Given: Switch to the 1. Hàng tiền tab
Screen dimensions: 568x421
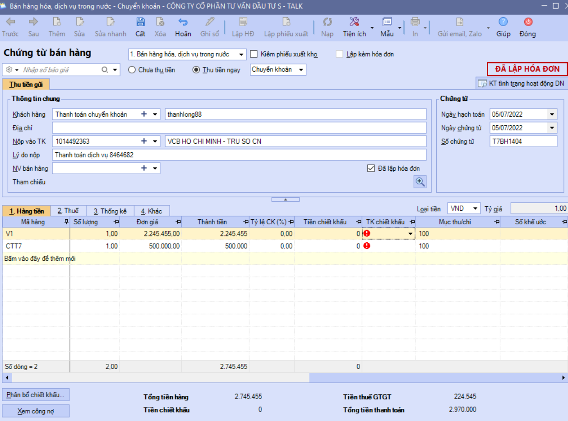Looking at the screenshot, I should (x=27, y=211).
